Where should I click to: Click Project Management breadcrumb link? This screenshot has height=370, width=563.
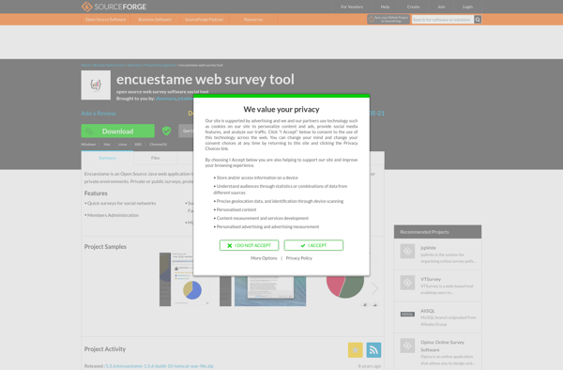coord(160,65)
